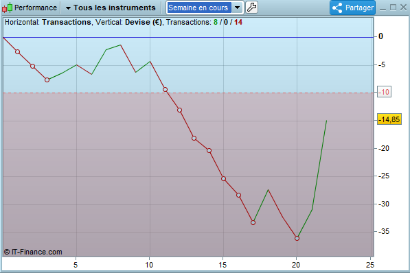This screenshot has height=273, width=410.
Task: Select the marker at transaction 3
Action: [x=47, y=80]
